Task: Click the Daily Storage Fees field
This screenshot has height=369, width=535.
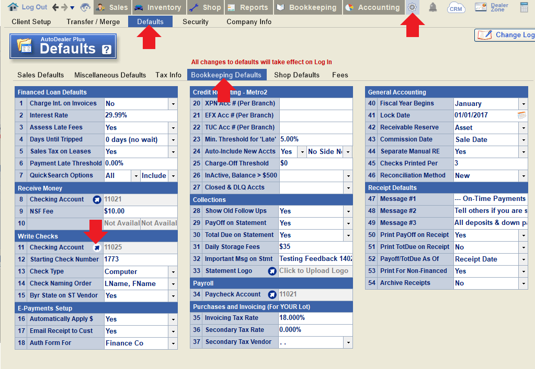Action: (x=315, y=247)
